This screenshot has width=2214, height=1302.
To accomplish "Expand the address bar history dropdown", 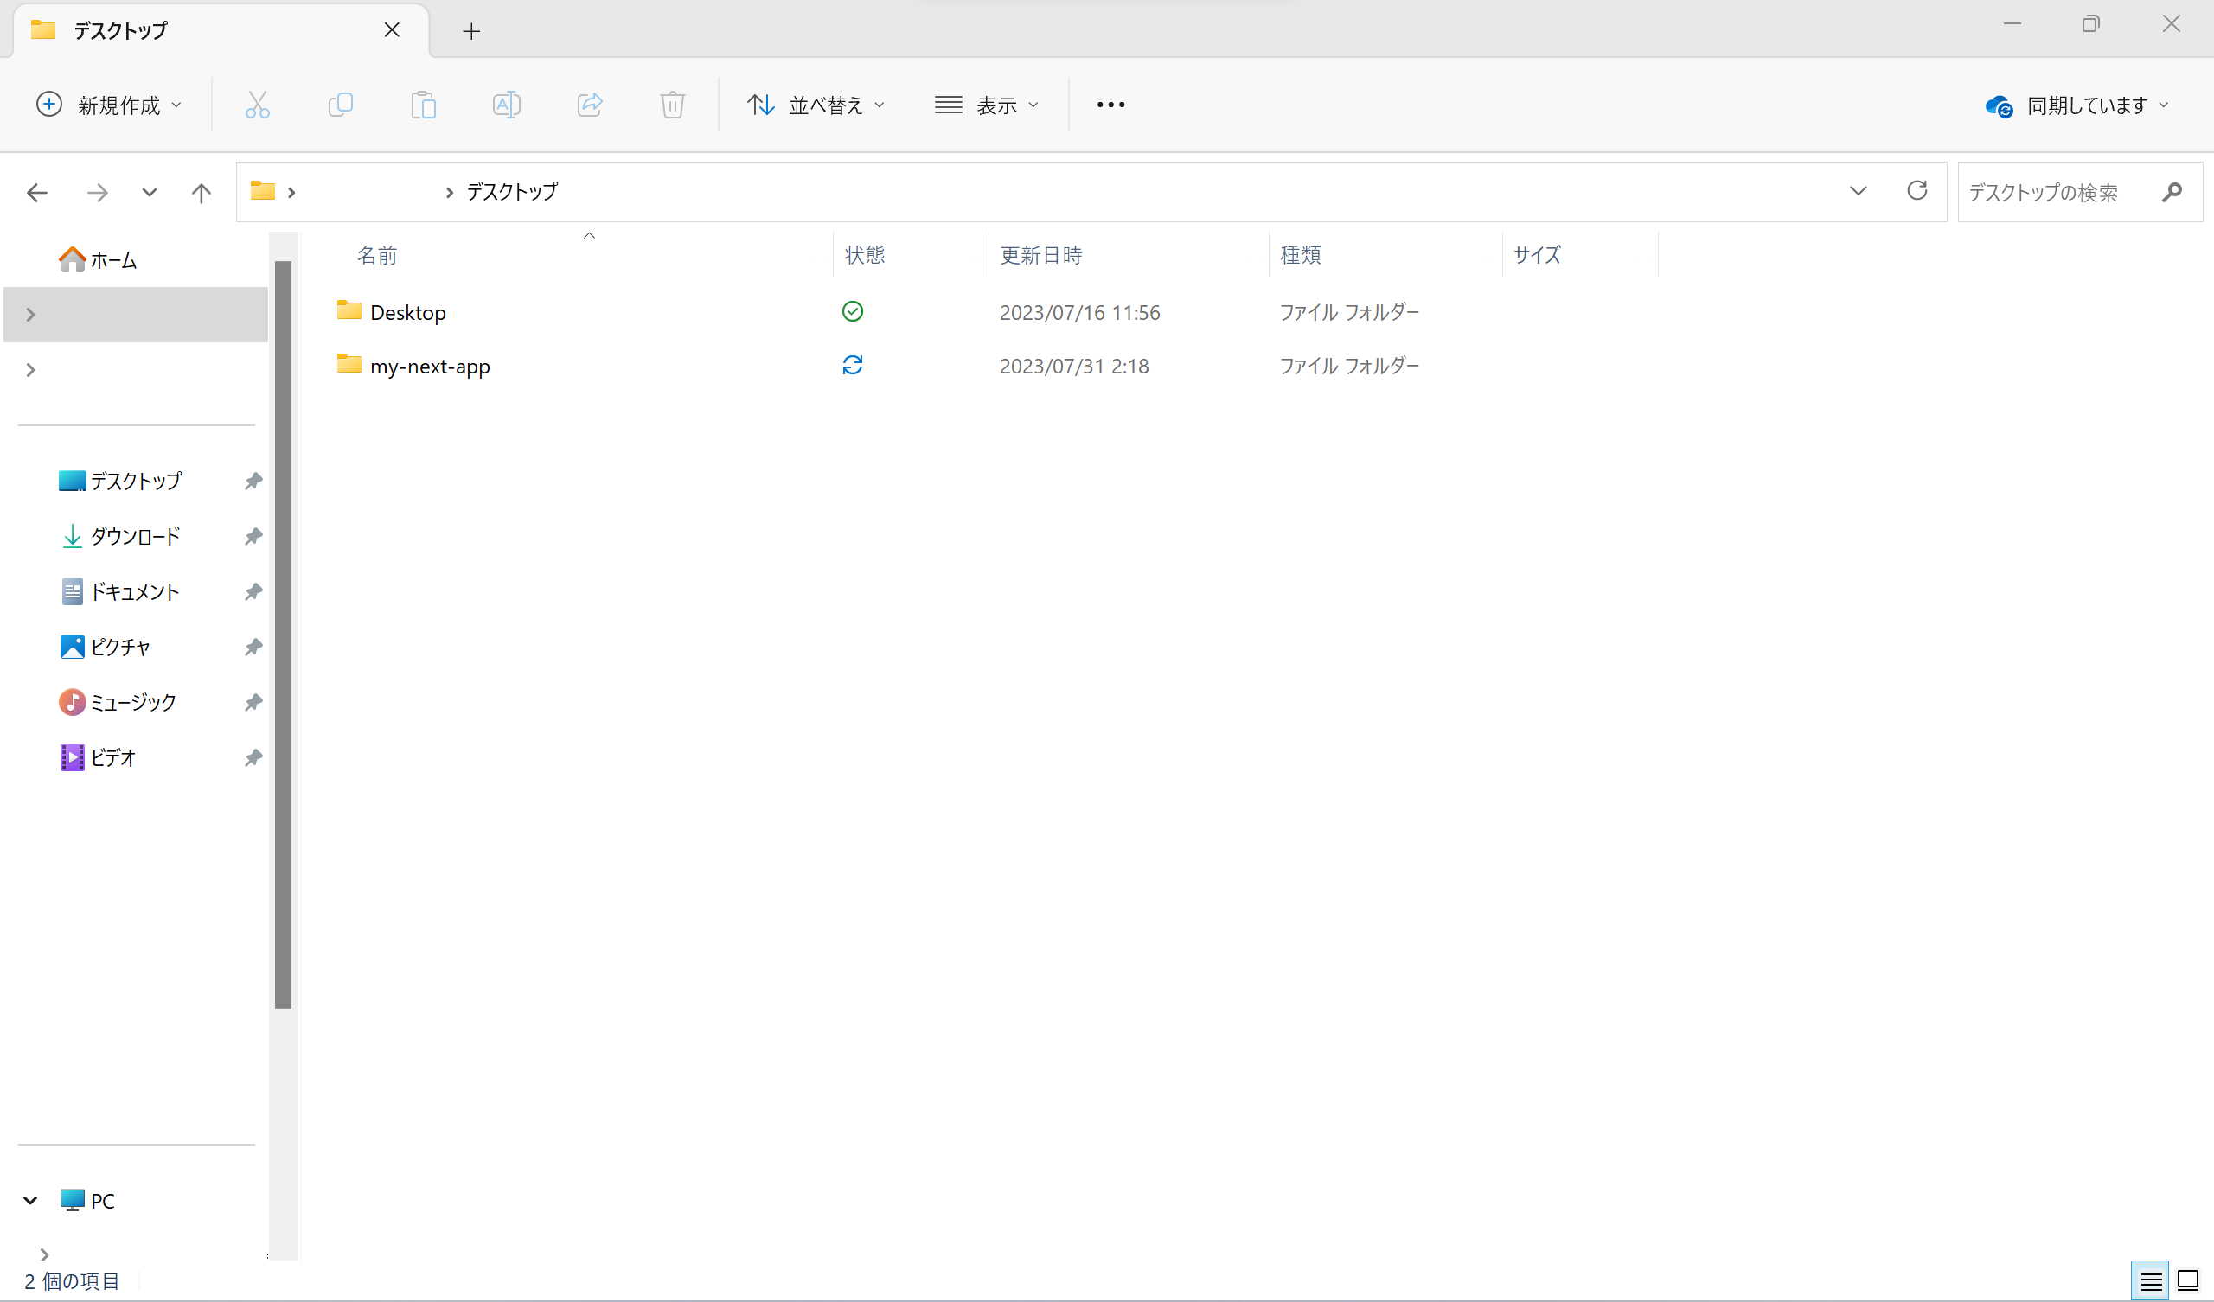I will (x=1859, y=191).
